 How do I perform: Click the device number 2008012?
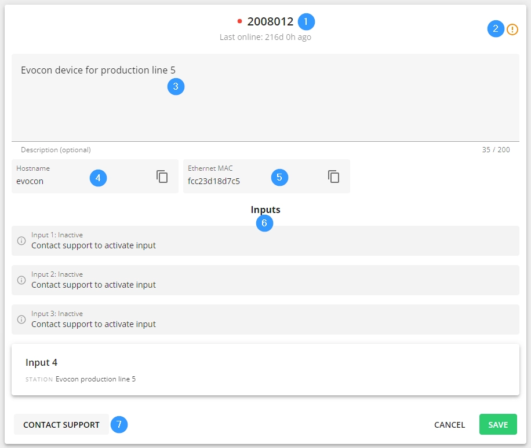point(270,21)
